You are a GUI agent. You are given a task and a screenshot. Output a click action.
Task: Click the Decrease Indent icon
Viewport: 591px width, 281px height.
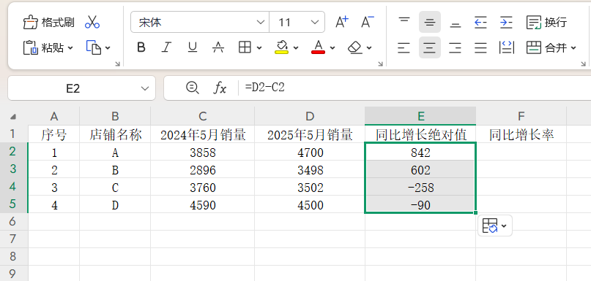[480, 22]
